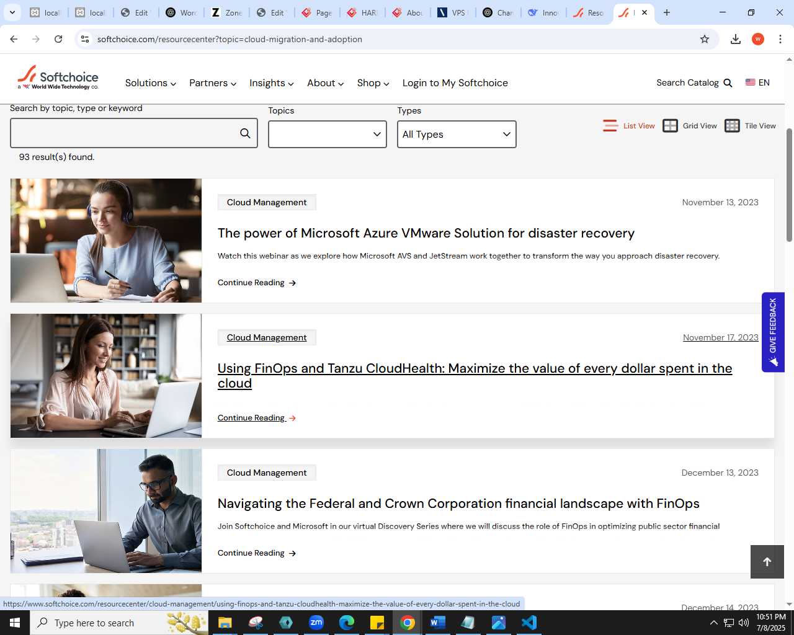Viewport: 794px width, 635px height.
Task: Open File Explorer from taskbar
Action: tap(225, 623)
